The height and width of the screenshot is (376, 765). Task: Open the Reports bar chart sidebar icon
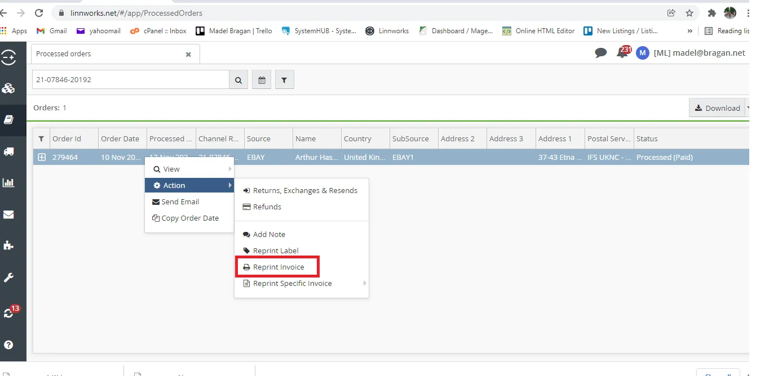coord(8,182)
